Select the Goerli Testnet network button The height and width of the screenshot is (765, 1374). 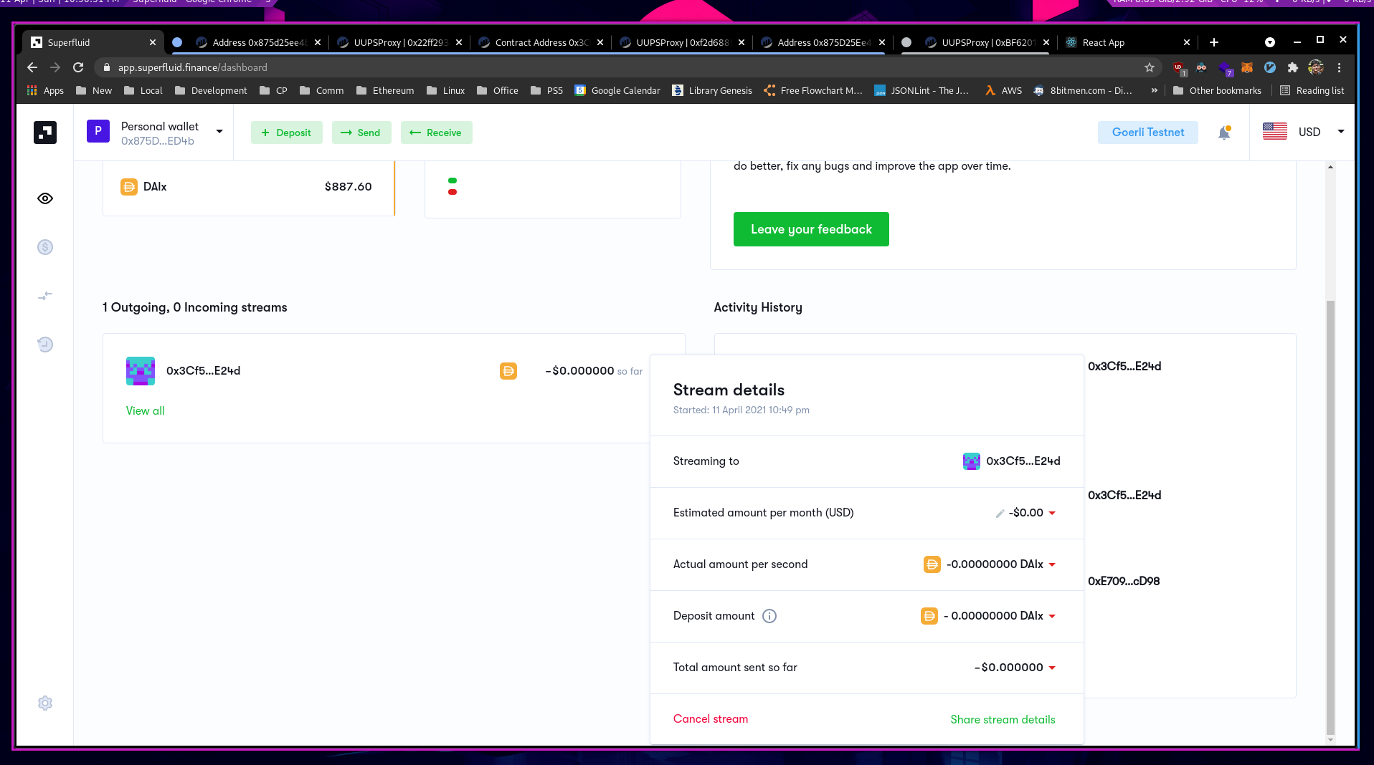click(x=1147, y=133)
